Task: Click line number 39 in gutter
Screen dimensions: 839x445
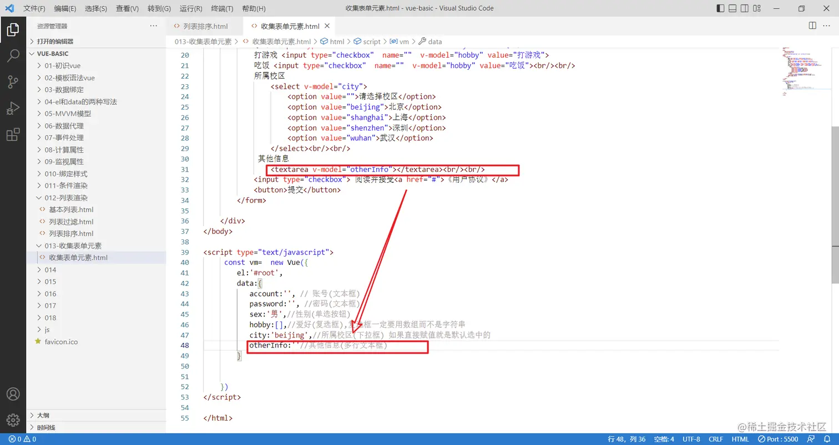Action: tap(185, 252)
